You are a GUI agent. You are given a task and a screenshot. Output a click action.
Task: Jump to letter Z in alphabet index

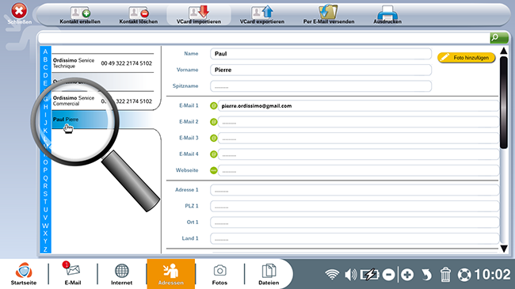(45, 249)
